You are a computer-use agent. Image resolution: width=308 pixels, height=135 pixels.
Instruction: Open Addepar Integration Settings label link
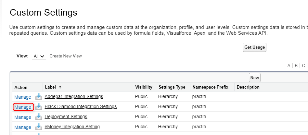pos(74,96)
